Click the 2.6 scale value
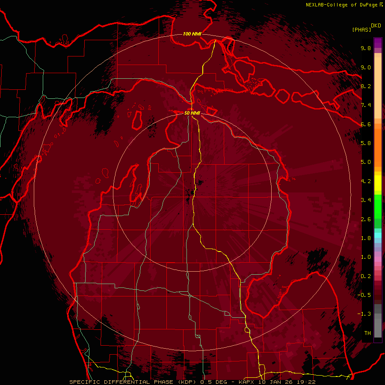The image size is (385, 385). [366, 219]
